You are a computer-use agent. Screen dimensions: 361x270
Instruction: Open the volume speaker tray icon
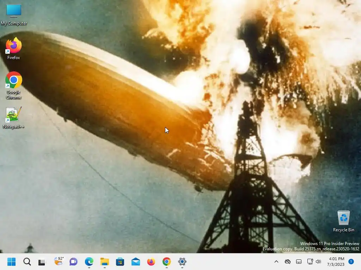(x=318, y=262)
